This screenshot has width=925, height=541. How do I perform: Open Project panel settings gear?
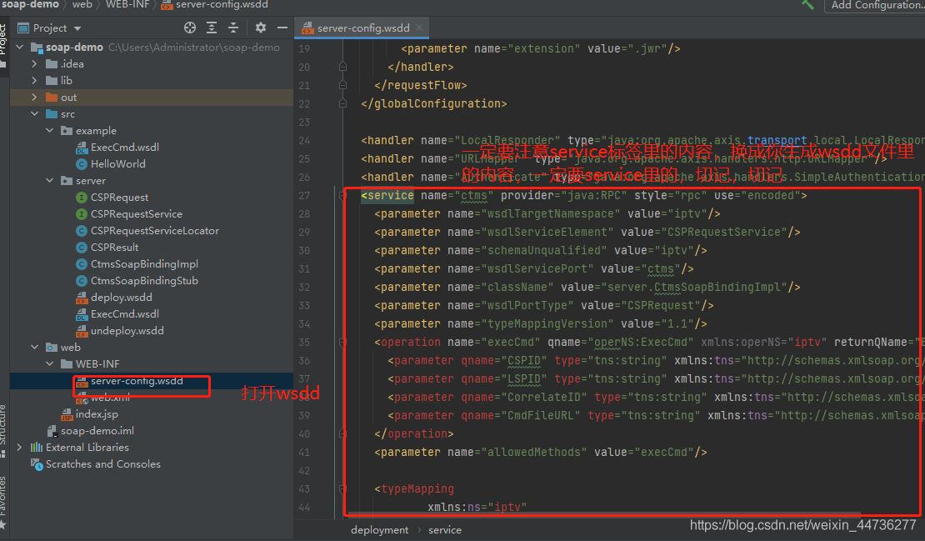coord(260,28)
